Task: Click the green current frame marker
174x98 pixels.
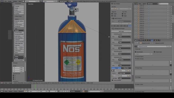Action: point(35,87)
